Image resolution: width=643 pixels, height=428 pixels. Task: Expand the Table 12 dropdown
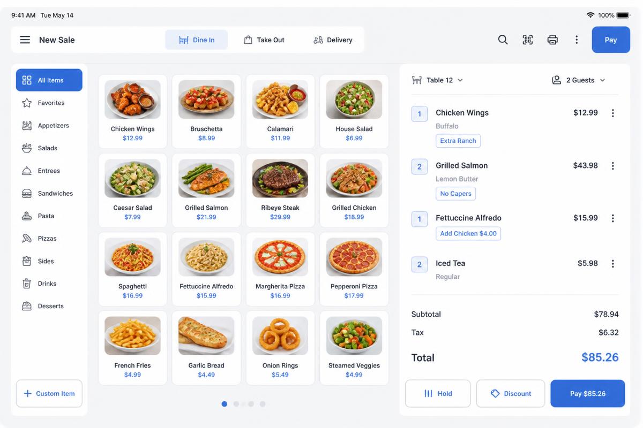click(x=437, y=80)
